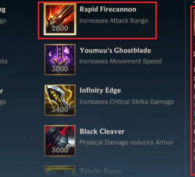Choose the Infinity Edge item icon

tap(60, 100)
